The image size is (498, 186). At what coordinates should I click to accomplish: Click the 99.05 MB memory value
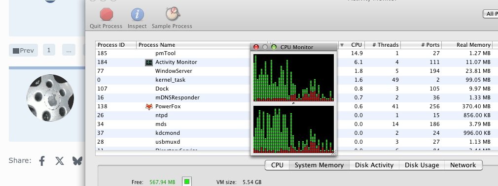478,80
